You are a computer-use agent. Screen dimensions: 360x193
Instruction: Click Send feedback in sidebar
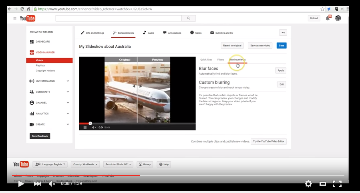(x=40, y=136)
